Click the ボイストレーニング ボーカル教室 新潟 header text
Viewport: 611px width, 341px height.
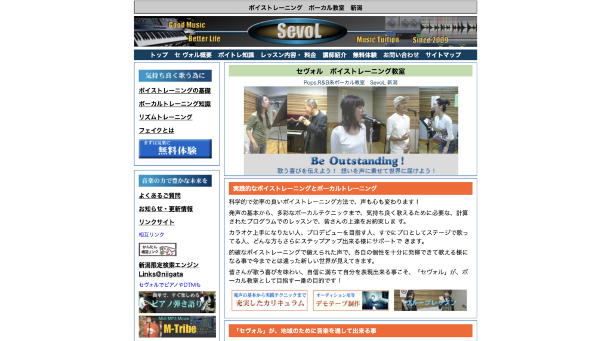pyautogui.click(x=305, y=7)
